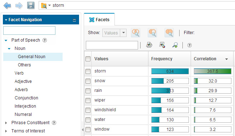
Task: Collapse the Part of Speech node
Action: tap(6, 40)
